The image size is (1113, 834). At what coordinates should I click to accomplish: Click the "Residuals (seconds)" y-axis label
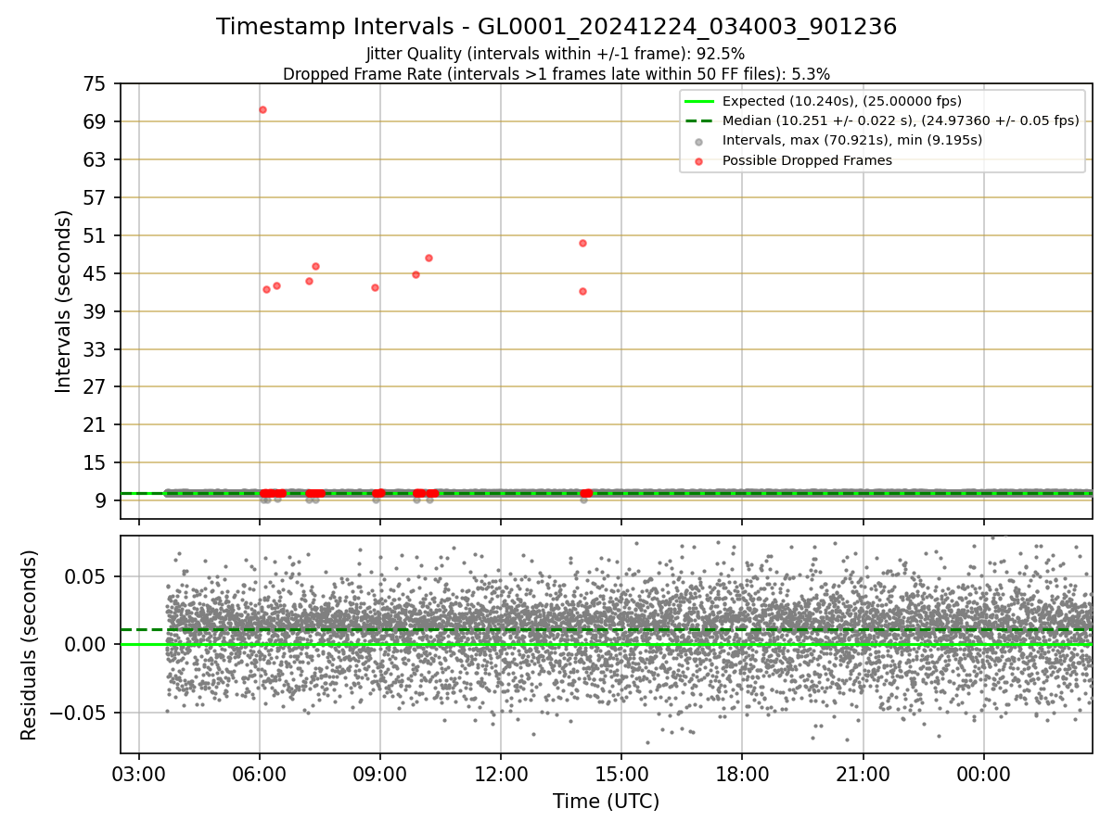[x=30, y=645]
